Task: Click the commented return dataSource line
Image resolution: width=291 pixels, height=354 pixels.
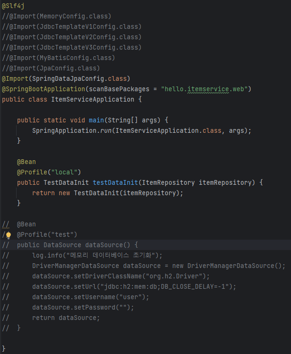Action: [x=66, y=318]
